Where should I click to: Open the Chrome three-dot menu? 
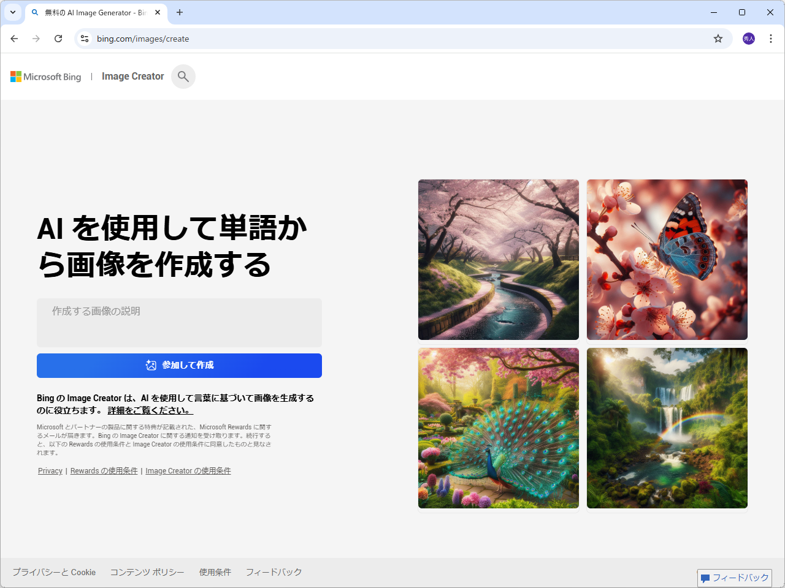coord(770,38)
